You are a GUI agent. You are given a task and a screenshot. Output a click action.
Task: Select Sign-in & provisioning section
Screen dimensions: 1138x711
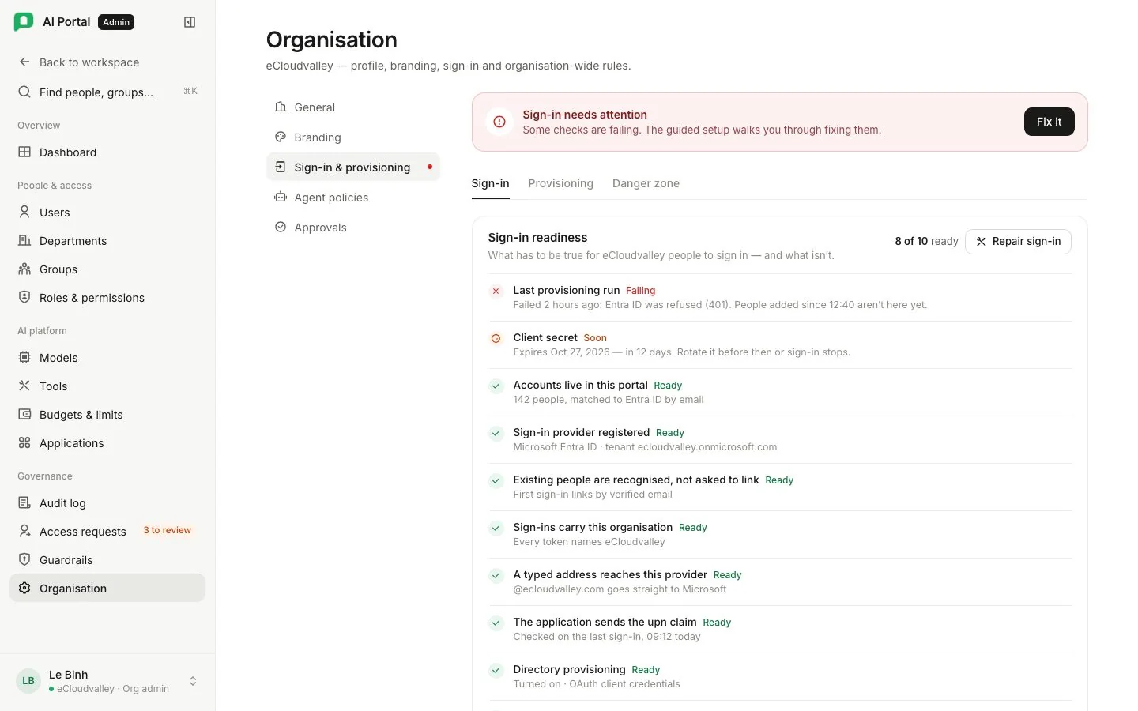[353, 167]
